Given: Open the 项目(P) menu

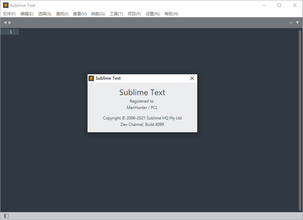Looking at the screenshot, I should click(x=134, y=14).
